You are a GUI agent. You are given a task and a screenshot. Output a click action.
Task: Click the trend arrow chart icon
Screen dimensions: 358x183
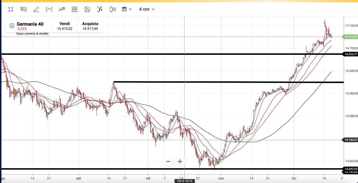click(62, 9)
